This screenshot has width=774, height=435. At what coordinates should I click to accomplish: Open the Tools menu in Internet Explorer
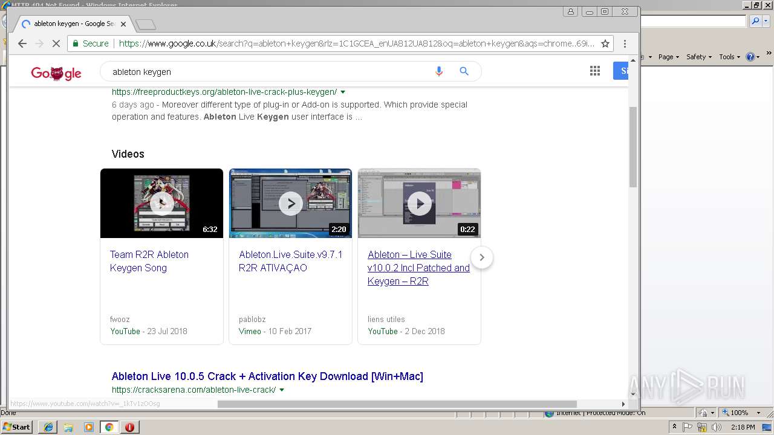pos(729,57)
